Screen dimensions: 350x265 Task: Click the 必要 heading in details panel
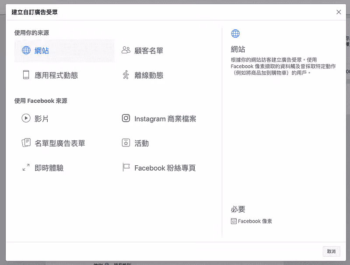click(238, 209)
